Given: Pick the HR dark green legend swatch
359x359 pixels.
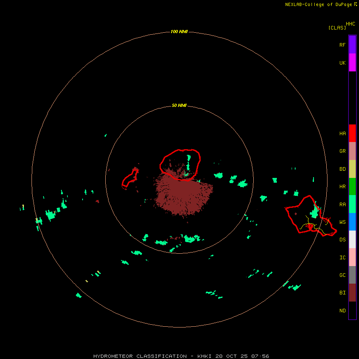Looking at the screenshot, I should [352, 187].
